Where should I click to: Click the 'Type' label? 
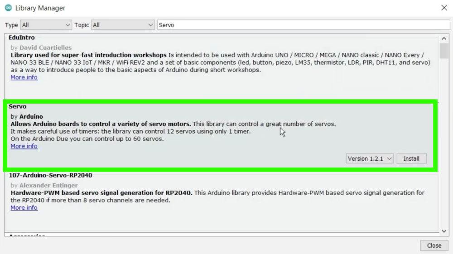tap(12, 25)
